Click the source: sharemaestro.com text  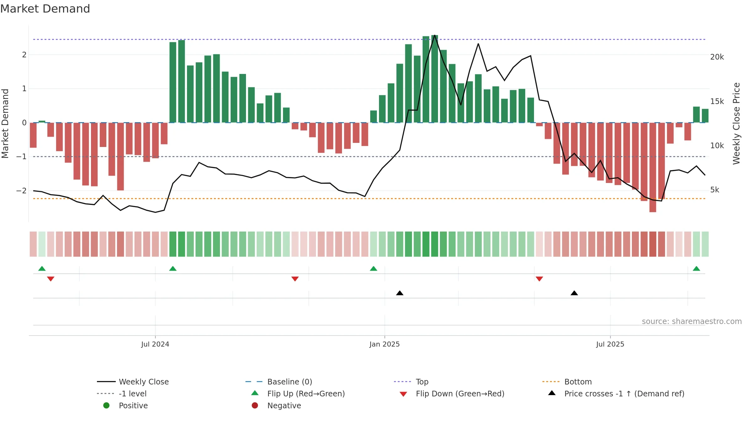tap(692, 321)
